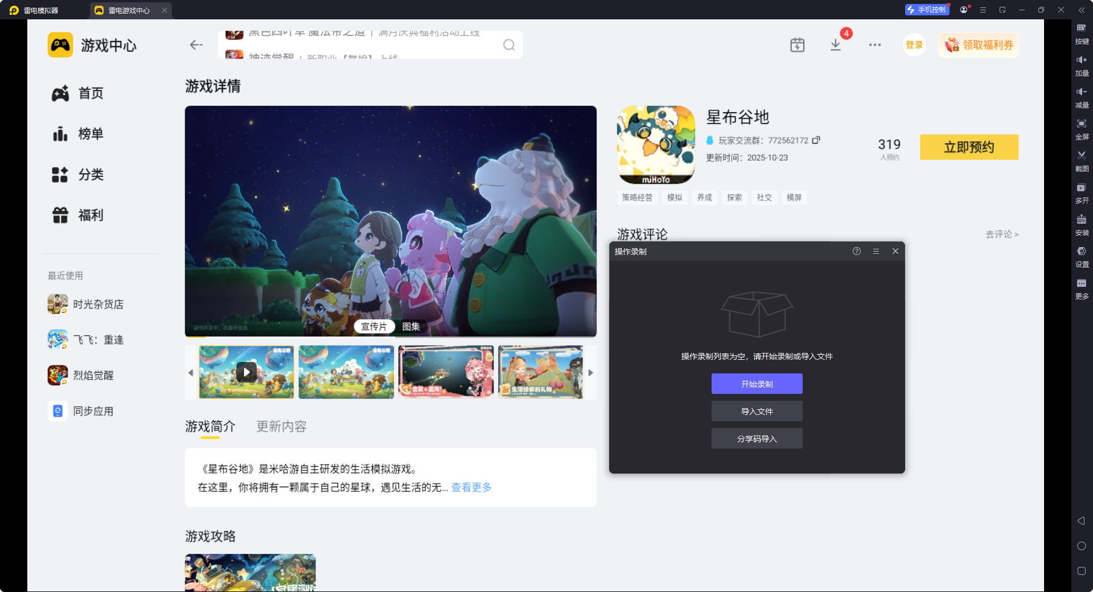Viewport: 1093px width, 592px height.
Task: Go back using the left arrow
Action: click(196, 45)
